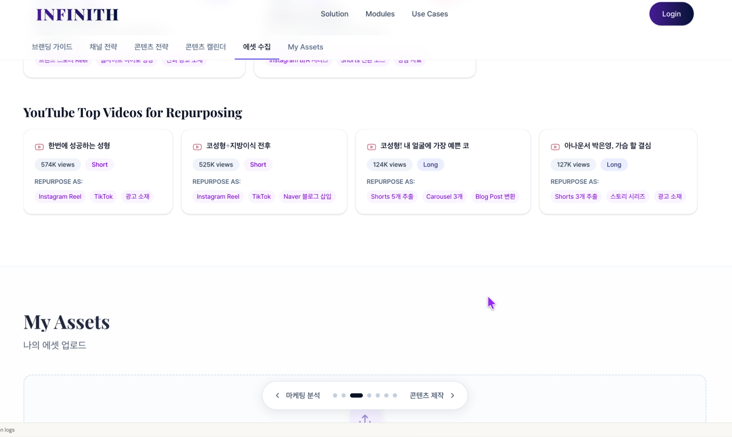Viewport: 732px width, 437px height.
Task: Select the last pagination dot
Action: (x=395, y=395)
